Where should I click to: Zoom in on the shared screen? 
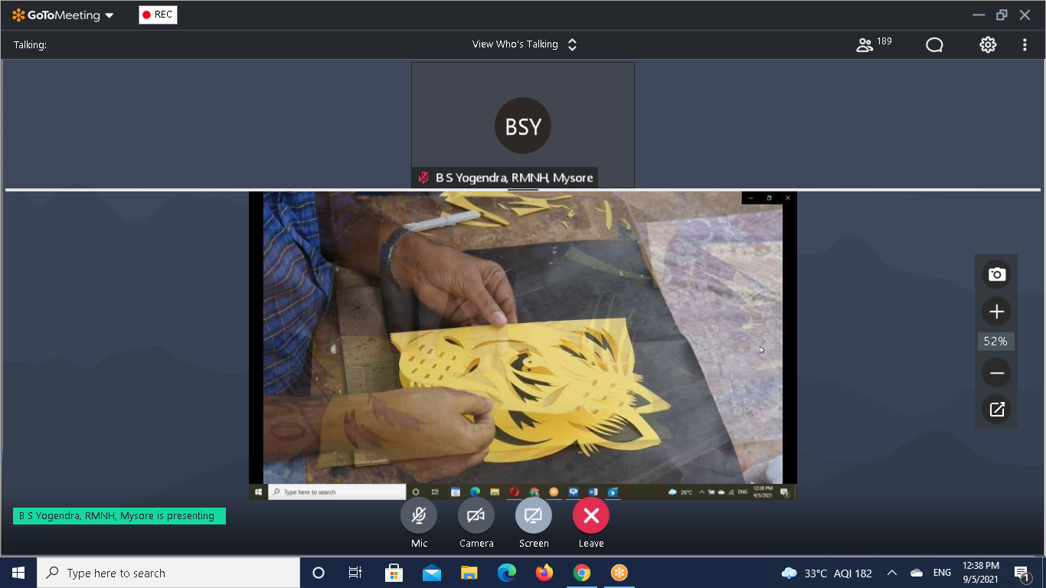click(996, 312)
